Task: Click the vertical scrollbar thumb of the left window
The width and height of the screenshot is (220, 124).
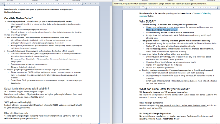Action: point(111,27)
